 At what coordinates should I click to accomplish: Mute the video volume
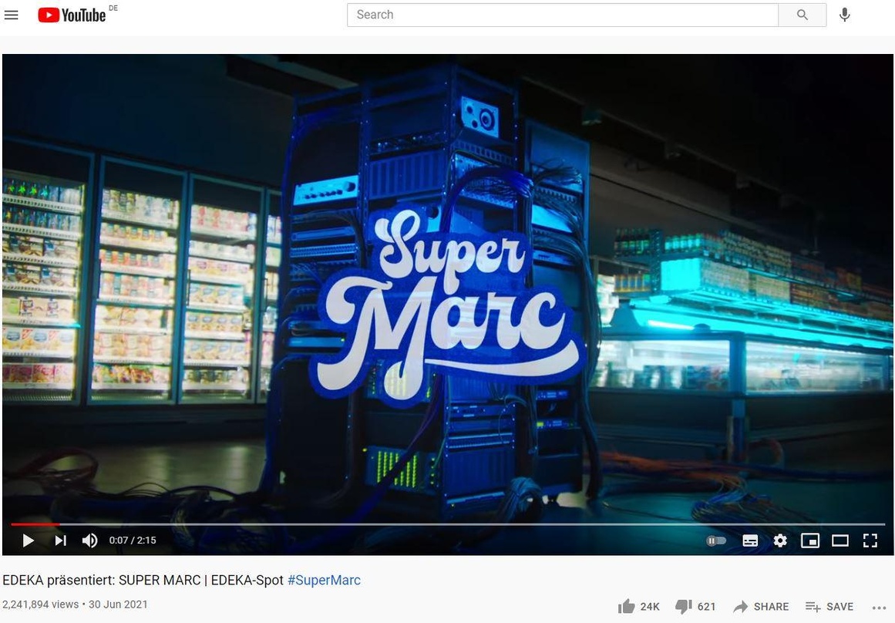(x=89, y=540)
